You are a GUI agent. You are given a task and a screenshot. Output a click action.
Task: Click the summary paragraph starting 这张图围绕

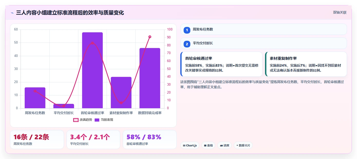[262, 84]
